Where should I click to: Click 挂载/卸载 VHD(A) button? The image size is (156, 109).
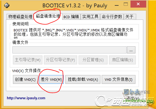83,79
